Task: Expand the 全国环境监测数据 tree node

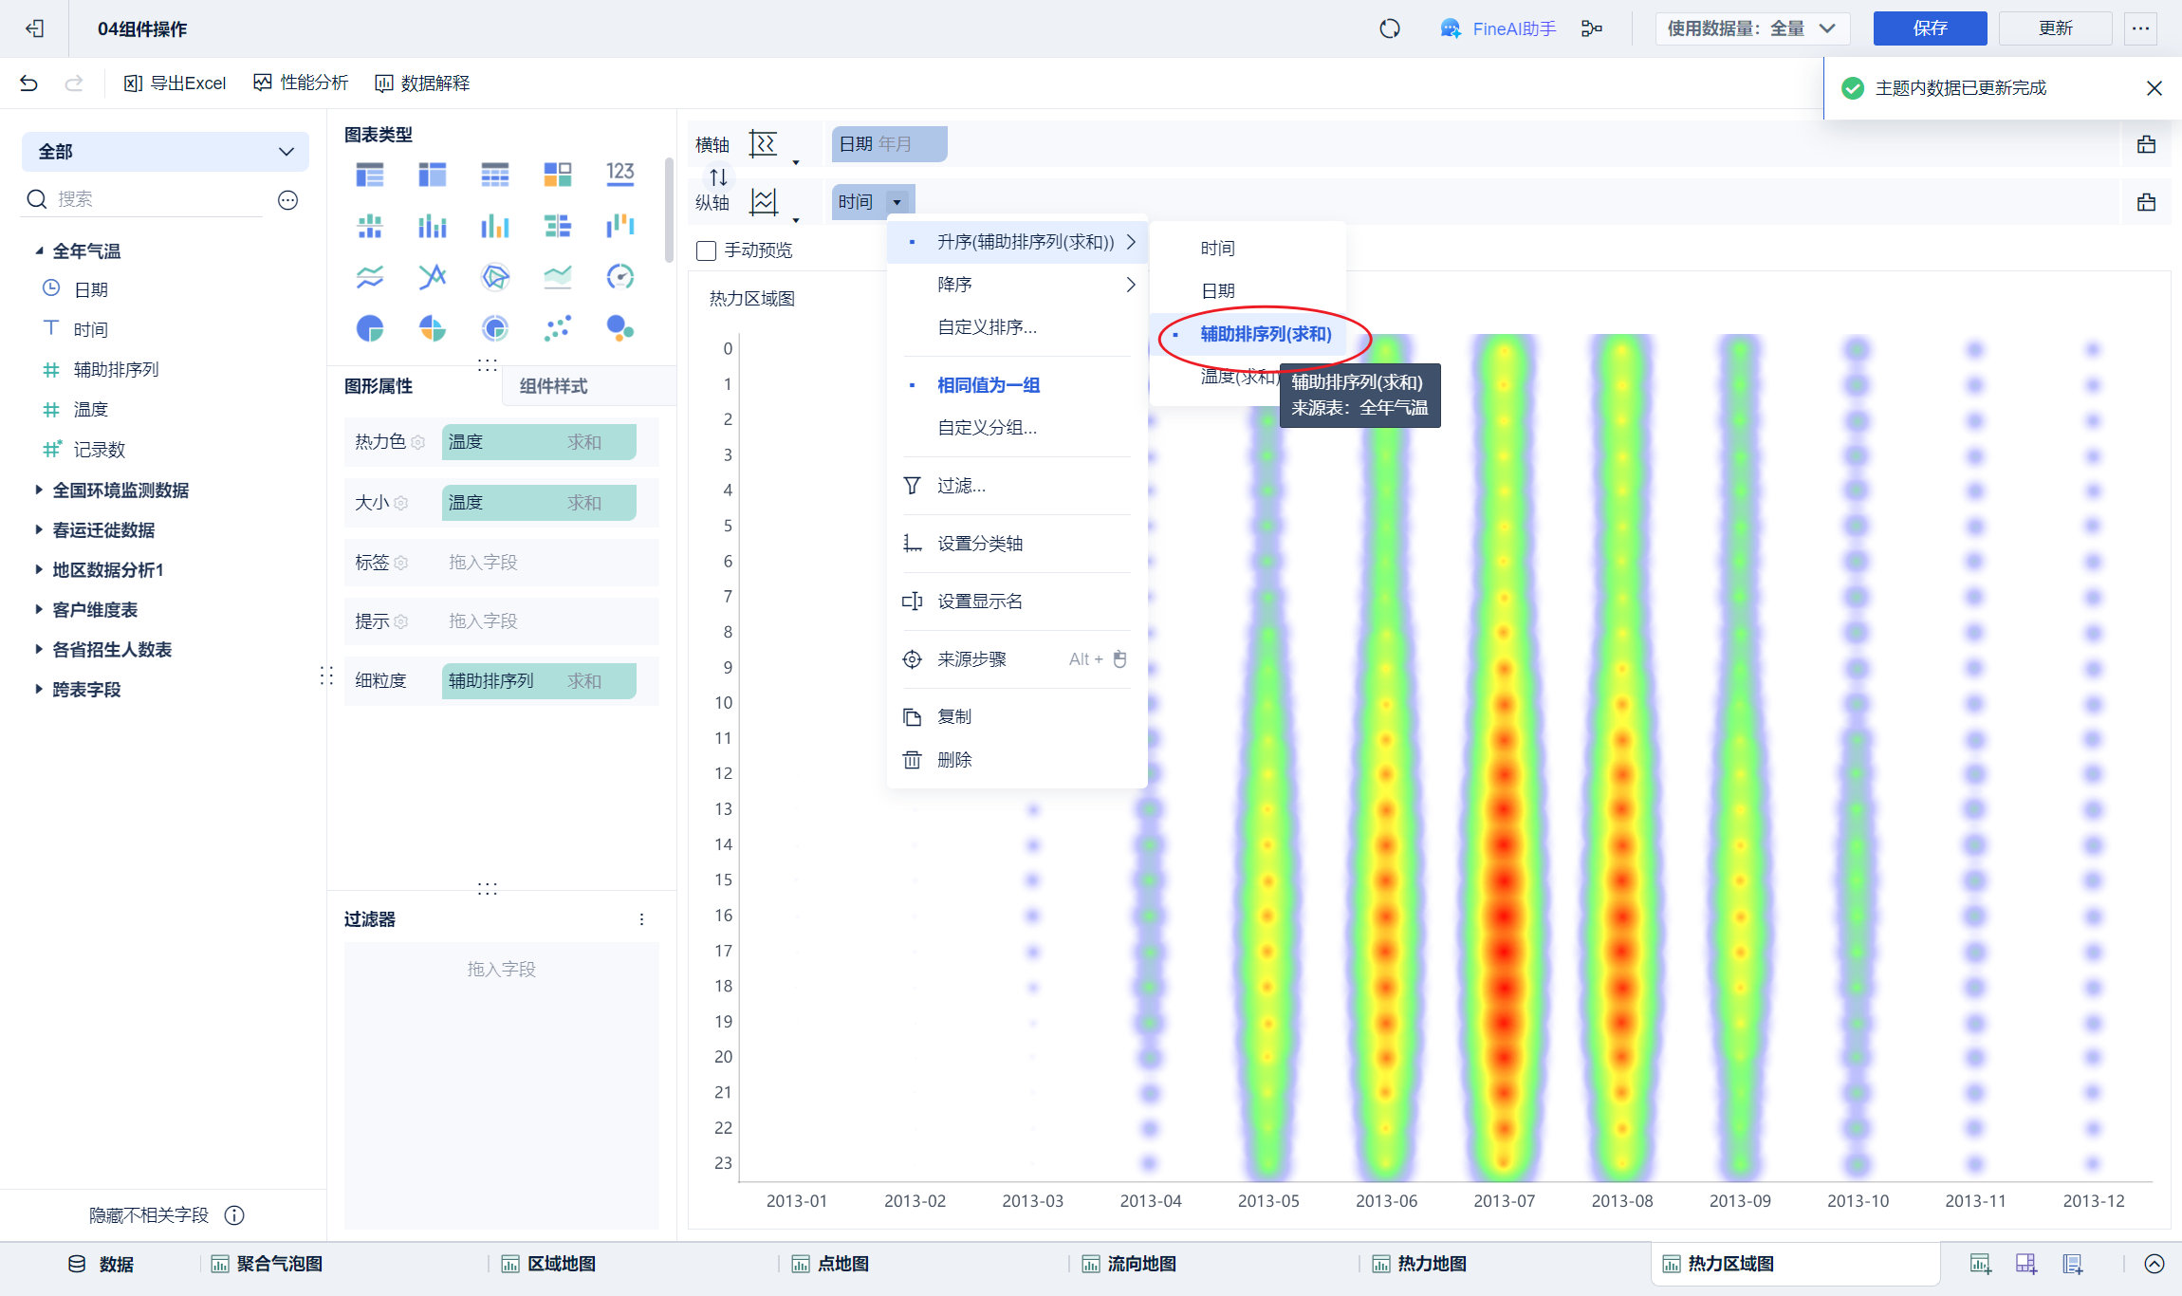Action: [x=39, y=490]
